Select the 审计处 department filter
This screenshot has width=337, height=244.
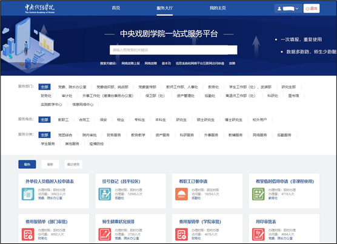click(x=67, y=96)
